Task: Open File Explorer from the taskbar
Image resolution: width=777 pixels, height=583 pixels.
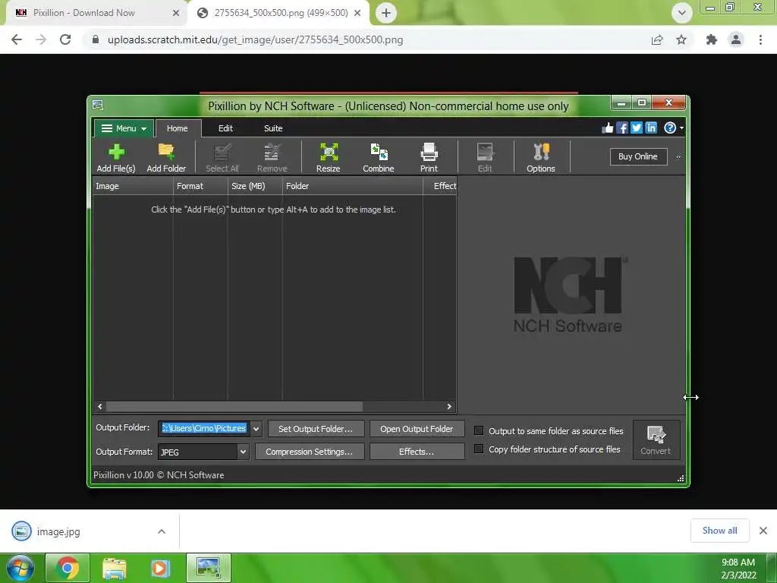Action: (x=115, y=568)
